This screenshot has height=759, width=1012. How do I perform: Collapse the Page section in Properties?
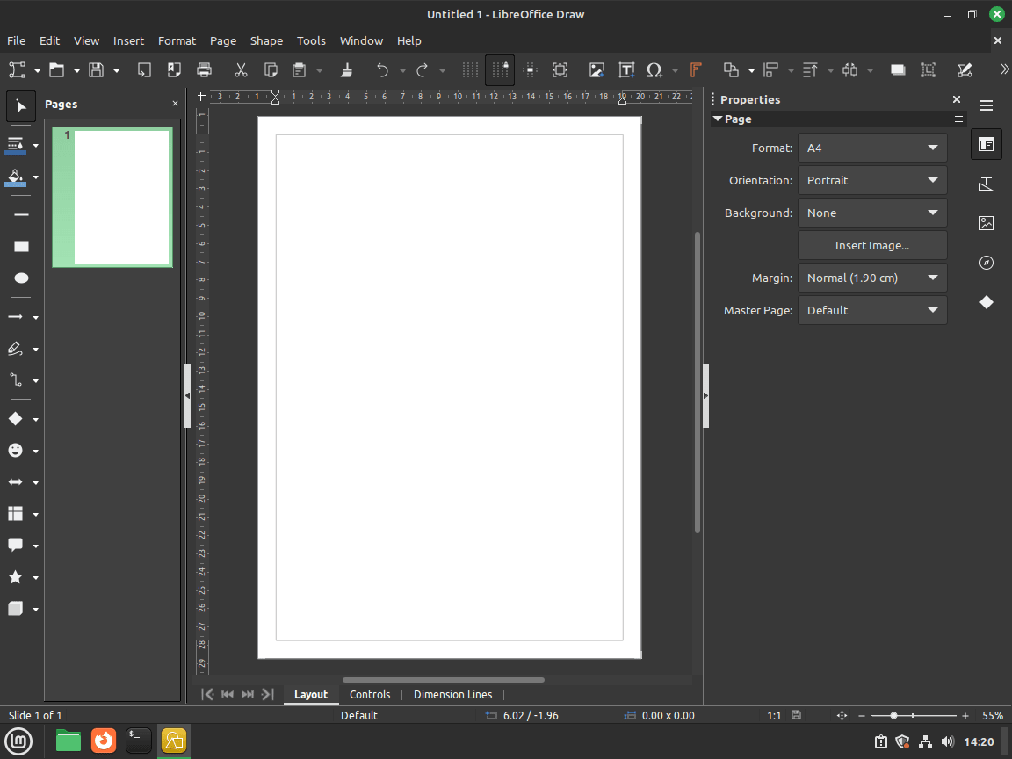[x=718, y=119]
